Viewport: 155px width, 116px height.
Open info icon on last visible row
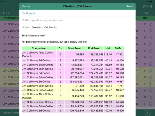tap(150, 104)
